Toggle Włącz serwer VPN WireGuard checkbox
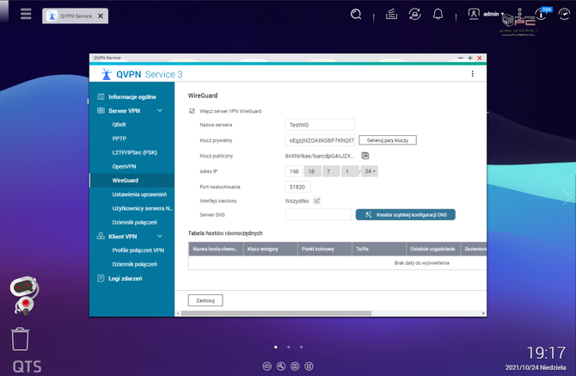The image size is (576, 376). 192,111
